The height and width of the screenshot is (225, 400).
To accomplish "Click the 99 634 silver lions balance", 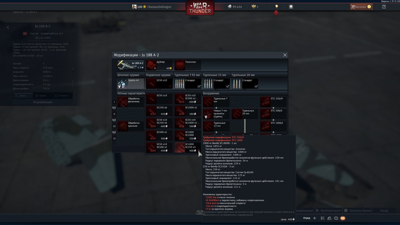I will point(235,7).
